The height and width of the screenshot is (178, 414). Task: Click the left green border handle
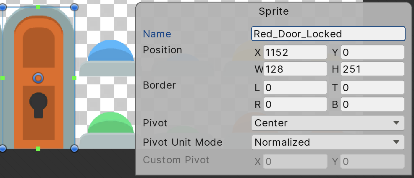(3, 78)
